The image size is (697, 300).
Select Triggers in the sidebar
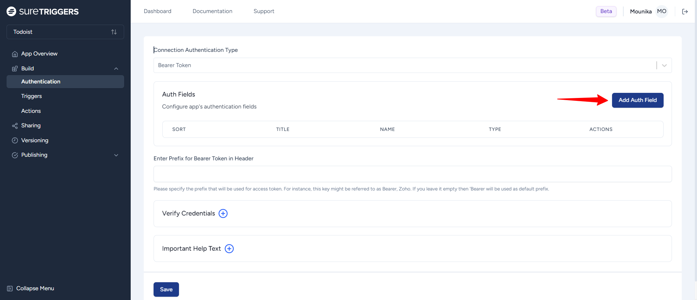point(32,96)
